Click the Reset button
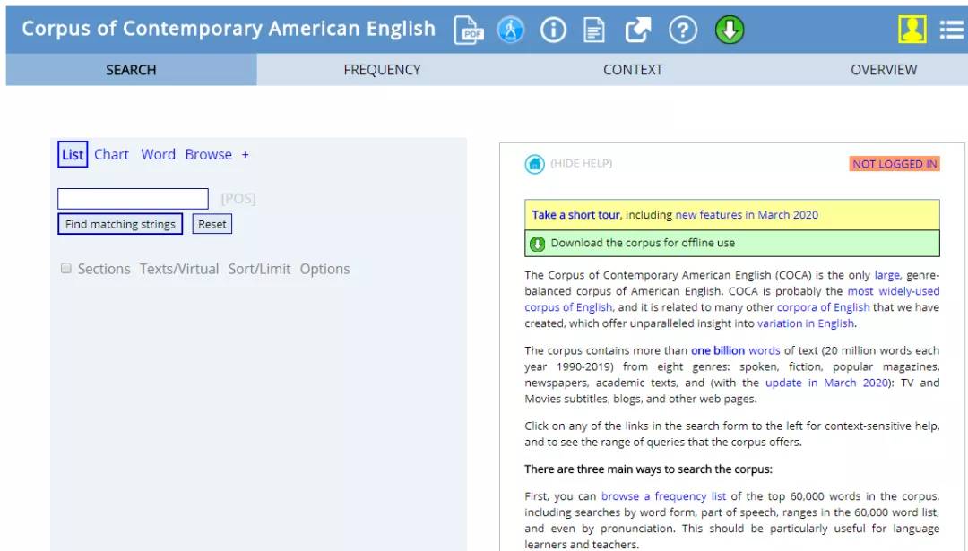 coord(212,224)
